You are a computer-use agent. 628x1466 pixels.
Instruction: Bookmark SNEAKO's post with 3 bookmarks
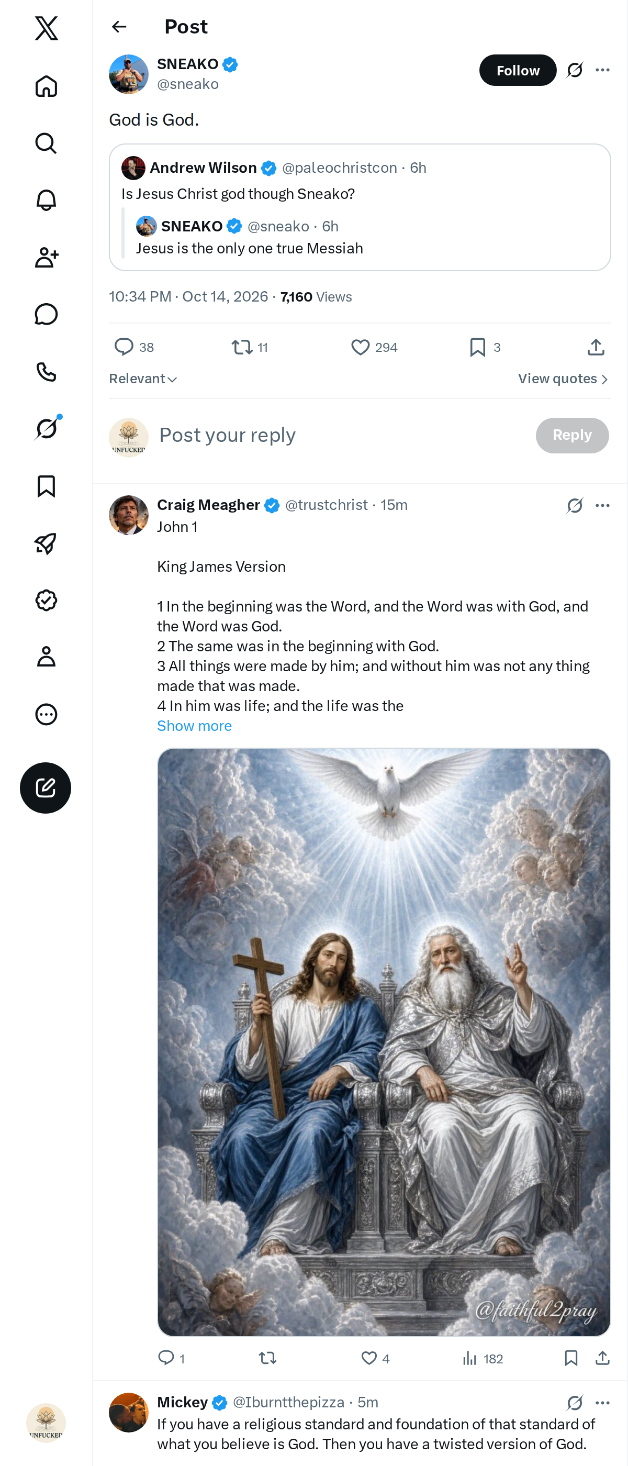485,347
